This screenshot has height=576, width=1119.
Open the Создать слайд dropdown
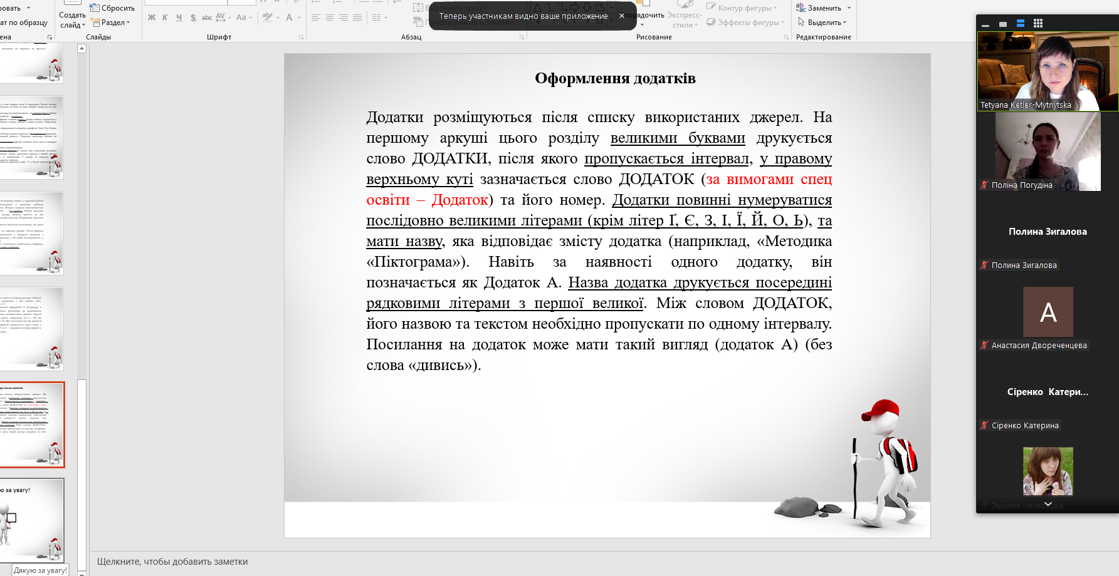coord(73,25)
